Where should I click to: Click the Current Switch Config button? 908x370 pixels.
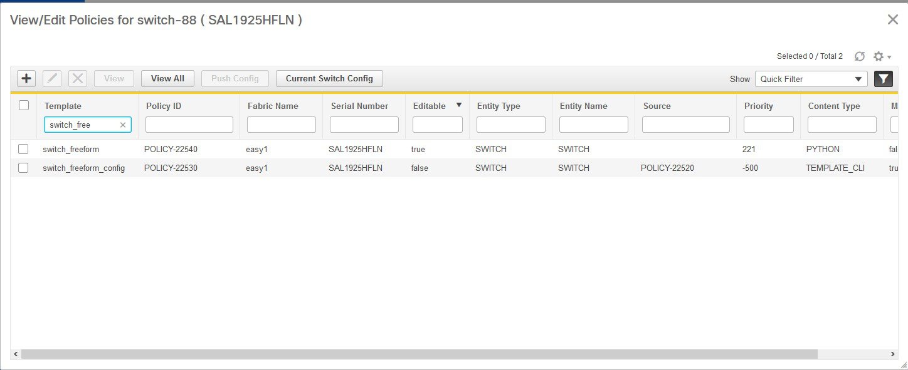[329, 78]
